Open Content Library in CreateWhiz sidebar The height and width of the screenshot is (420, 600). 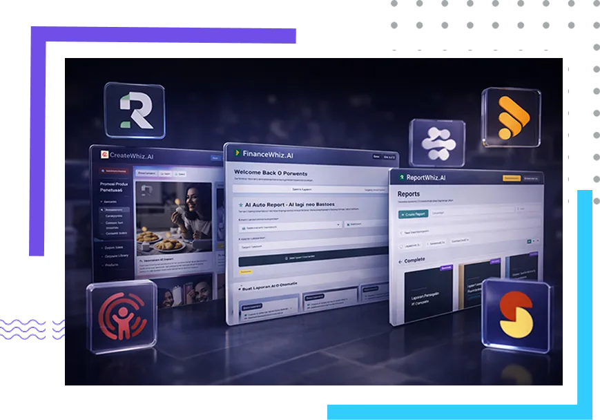(x=115, y=256)
